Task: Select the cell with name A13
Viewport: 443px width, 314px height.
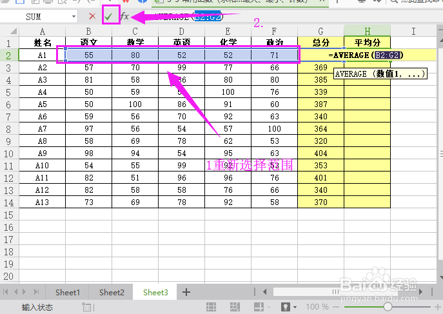Action: point(42,202)
